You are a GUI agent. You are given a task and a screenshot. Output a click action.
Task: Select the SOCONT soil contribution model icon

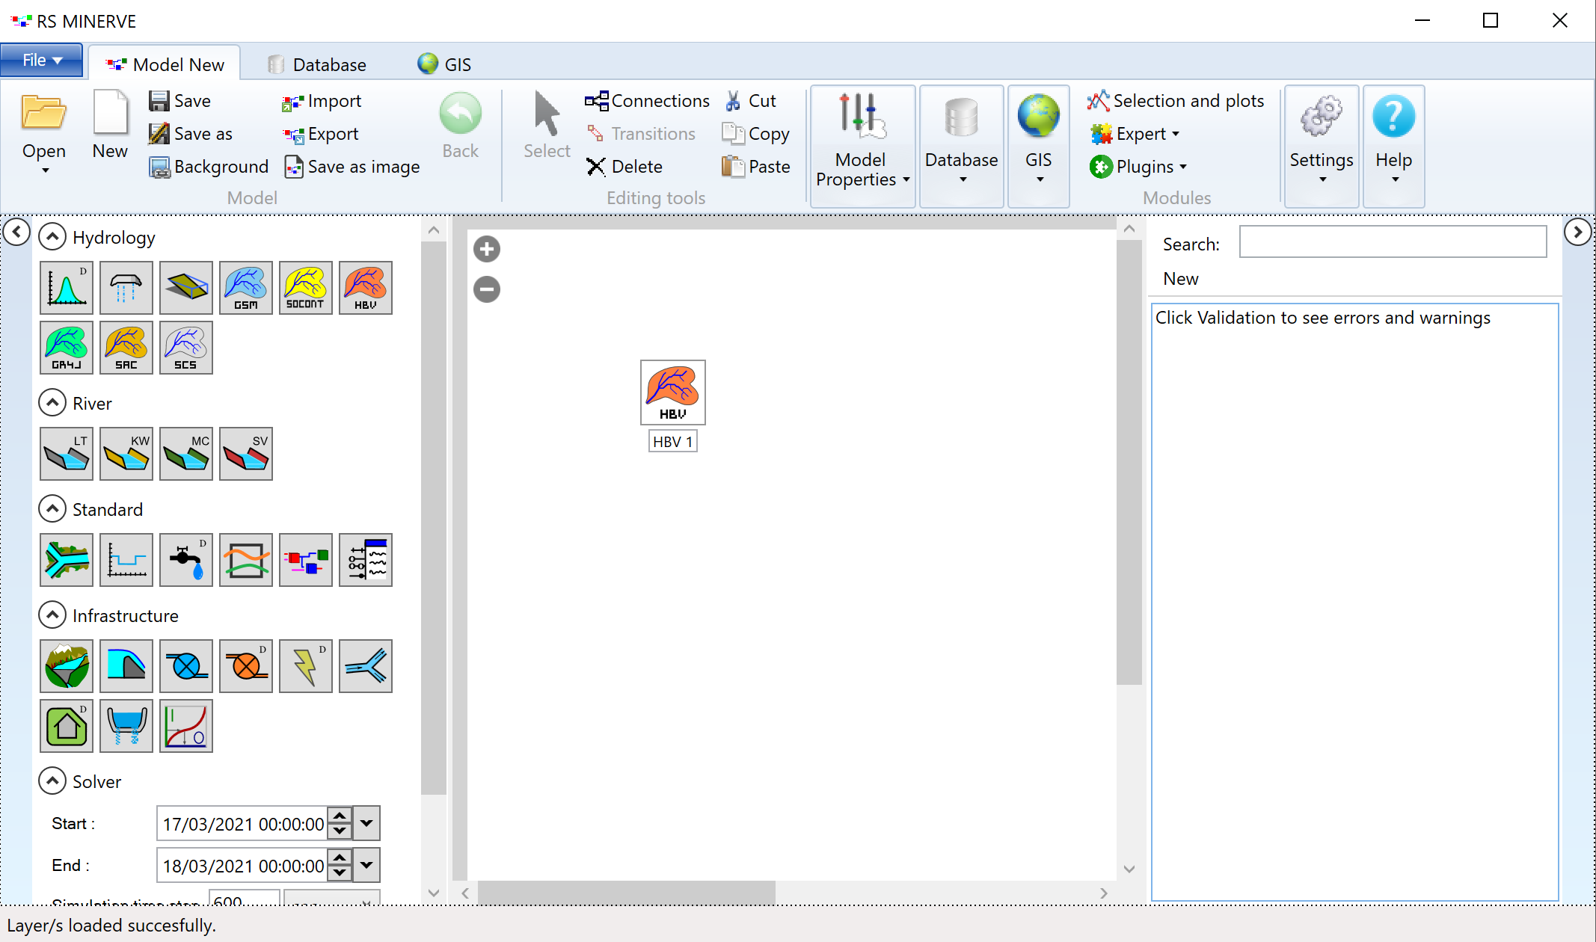306,286
